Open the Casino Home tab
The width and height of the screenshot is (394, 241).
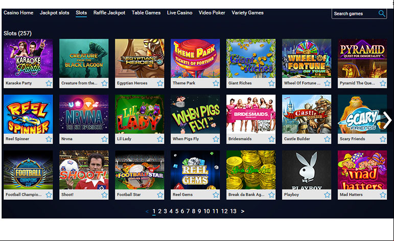18,13
